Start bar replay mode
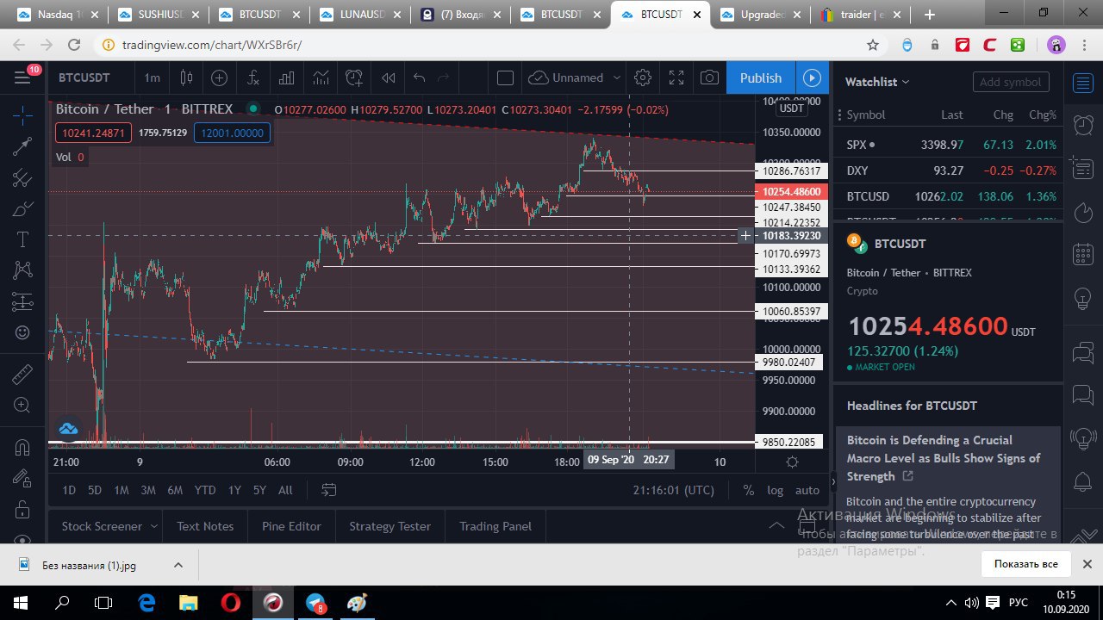 (389, 77)
